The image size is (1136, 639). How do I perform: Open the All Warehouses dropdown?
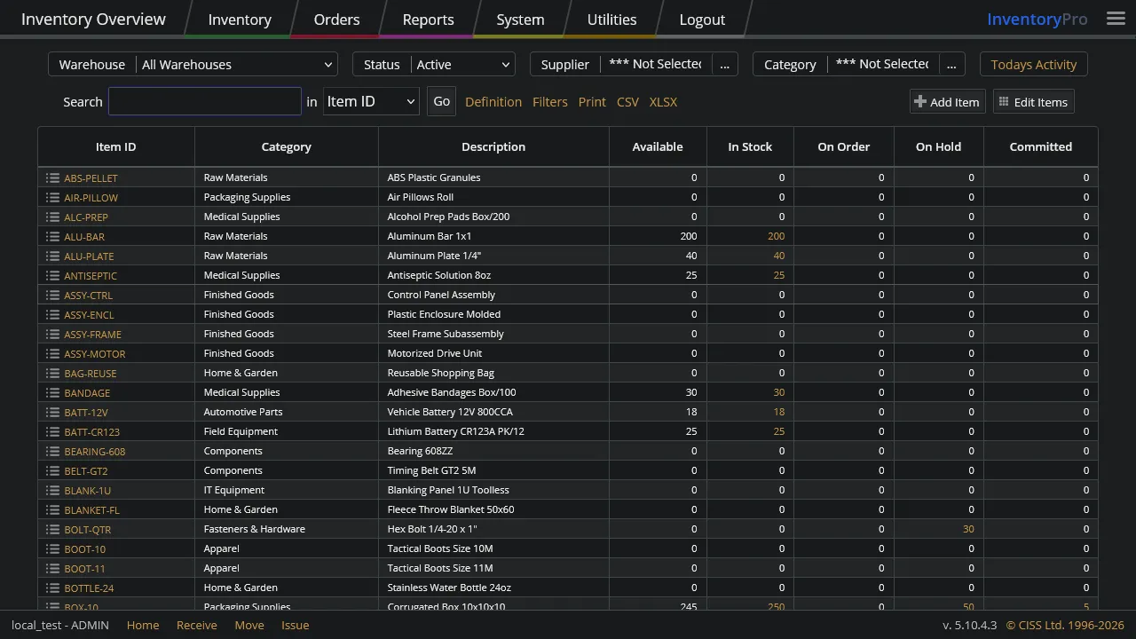point(235,64)
